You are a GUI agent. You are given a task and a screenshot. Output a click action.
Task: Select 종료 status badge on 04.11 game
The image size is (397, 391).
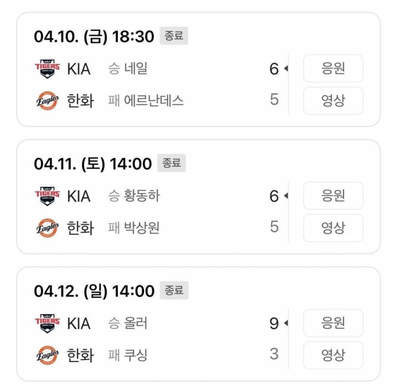pyautogui.click(x=171, y=163)
